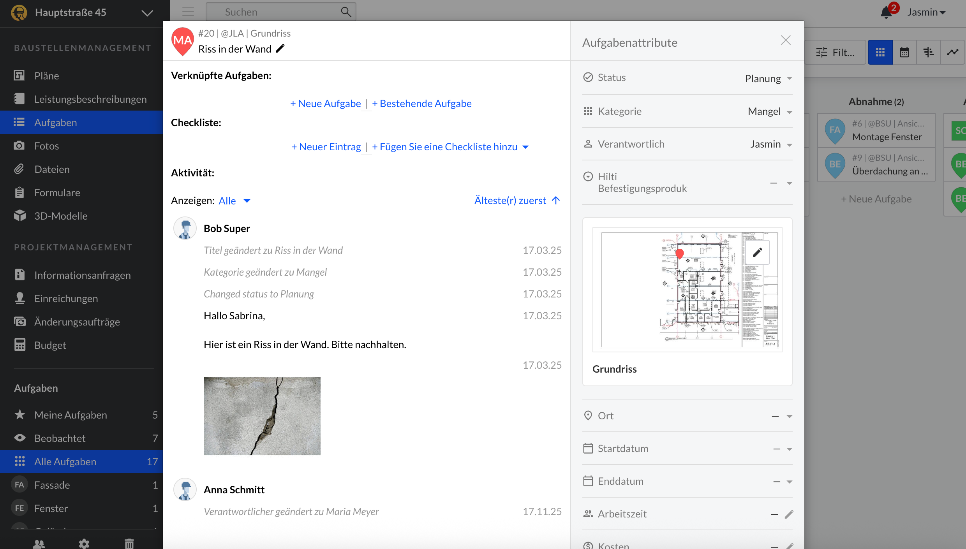The width and height of the screenshot is (966, 549).
Task: Open the cracked wall photo thumbnail
Action: click(x=262, y=416)
